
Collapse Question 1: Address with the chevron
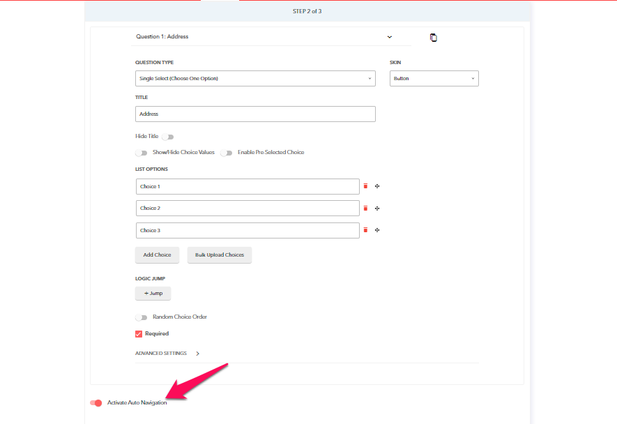[389, 36]
